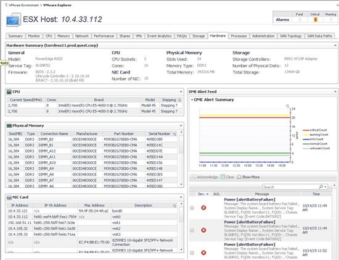339x260 pixels.
Task: Click the Critical alarm count icon
Action: click(316, 20)
